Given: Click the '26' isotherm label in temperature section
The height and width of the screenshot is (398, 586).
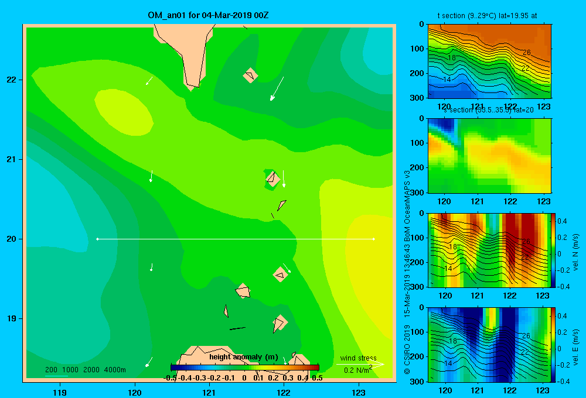Looking at the screenshot, I should (x=527, y=52).
